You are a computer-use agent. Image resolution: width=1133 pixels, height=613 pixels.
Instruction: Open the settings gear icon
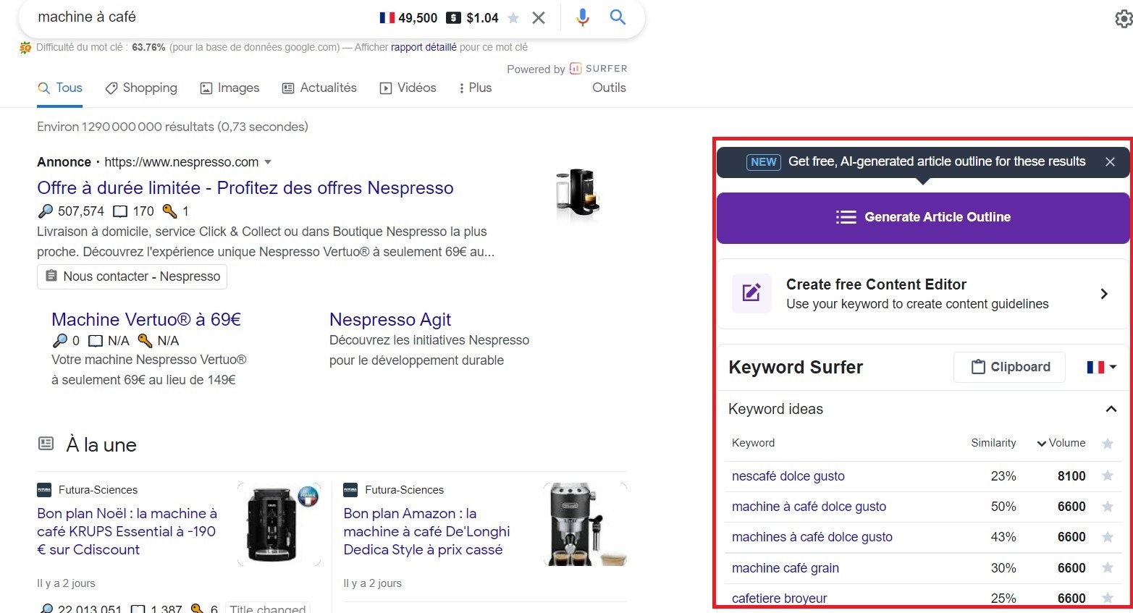click(1123, 19)
